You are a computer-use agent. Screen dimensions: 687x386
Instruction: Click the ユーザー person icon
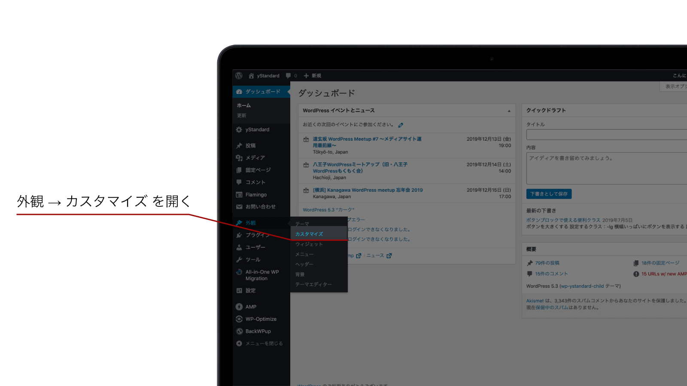pyautogui.click(x=239, y=247)
